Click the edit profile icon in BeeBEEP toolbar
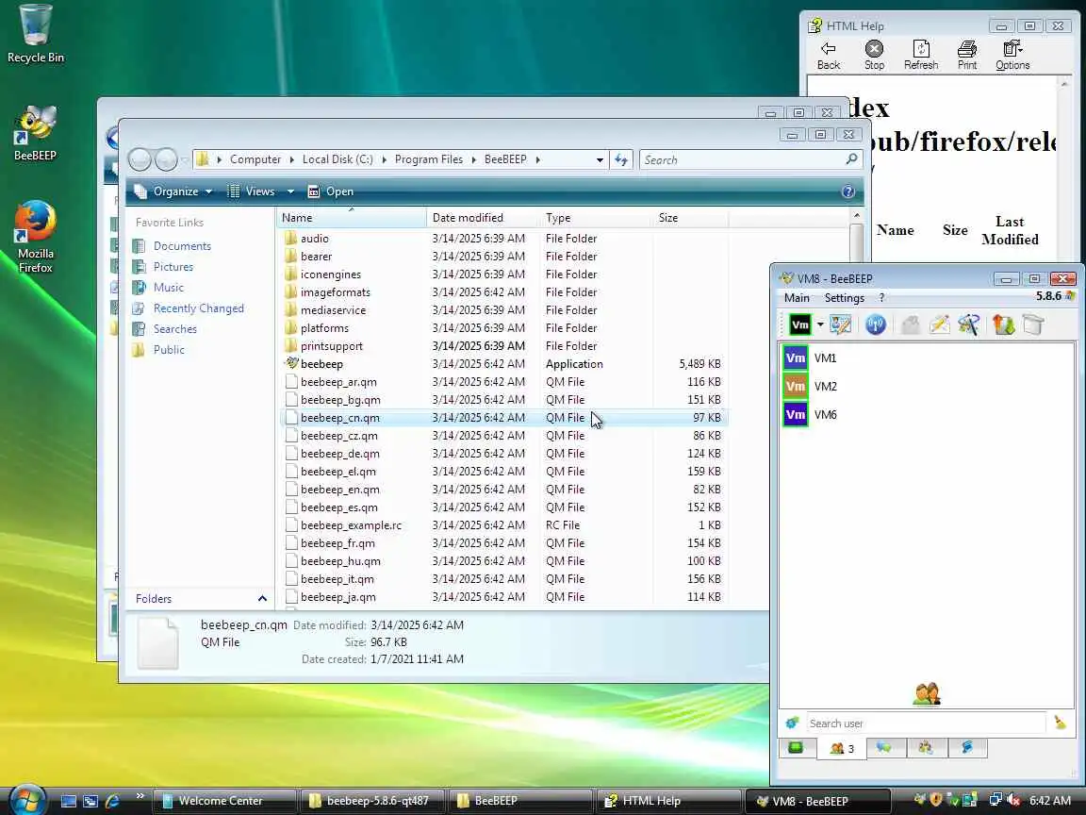 coord(840,324)
